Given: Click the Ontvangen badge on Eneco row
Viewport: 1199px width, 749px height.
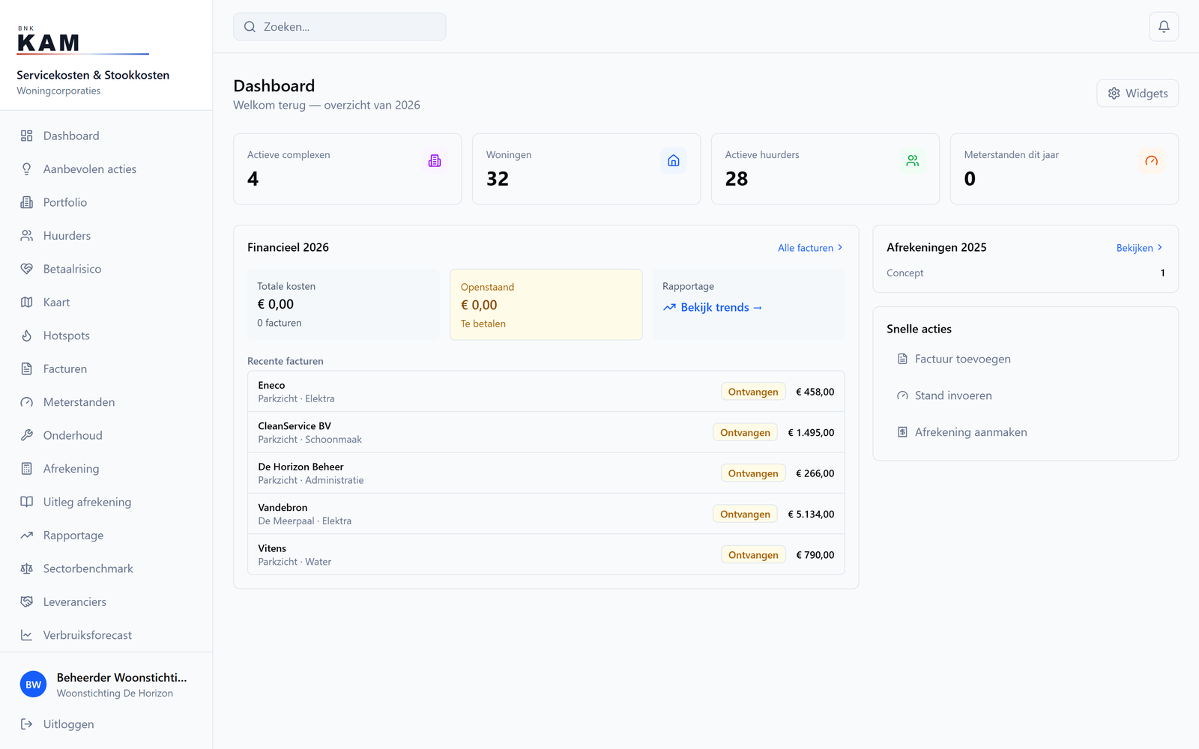Looking at the screenshot, I should (753, 392).
